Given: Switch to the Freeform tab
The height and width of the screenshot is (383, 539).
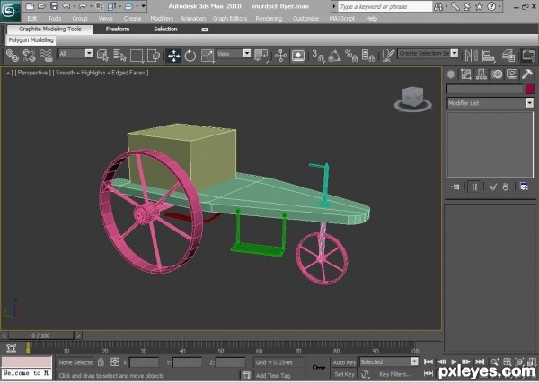Looking at the screenshot, I should pyautogui.click(x=118, y=30).
